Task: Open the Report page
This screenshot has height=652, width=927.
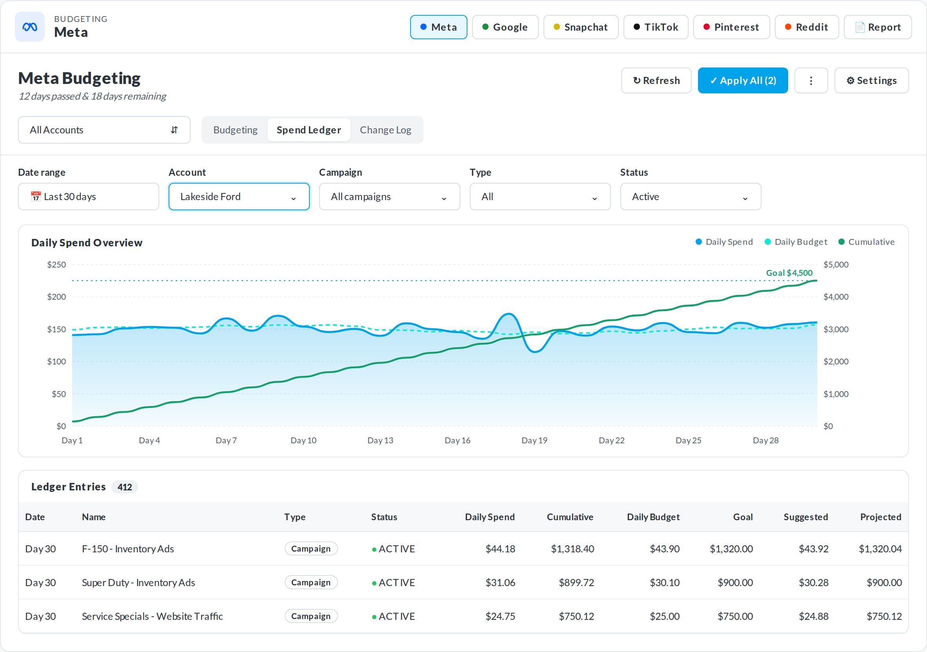Action: click(x=877, y=27)
